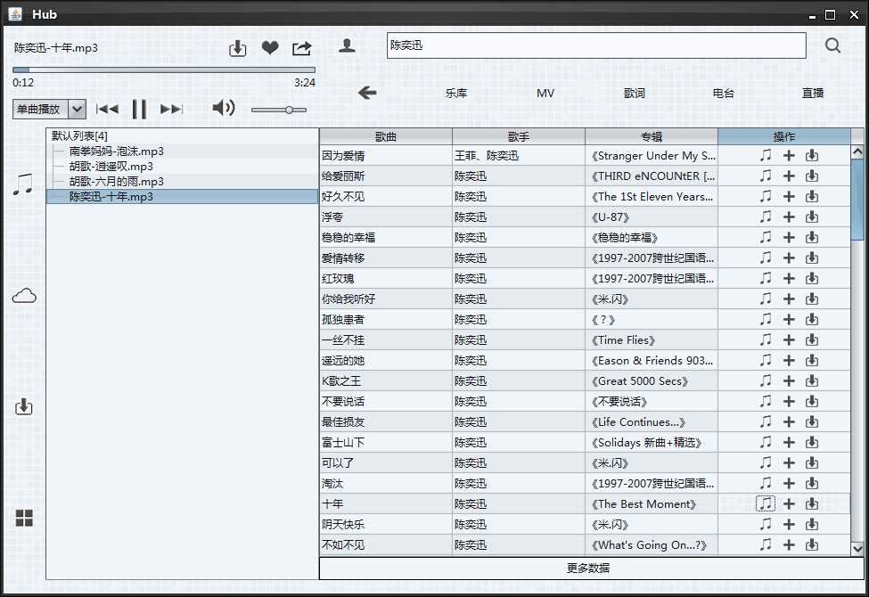The image size is (869, 597).
Task: Click the search magnifier icon
Action: point(832,45)
